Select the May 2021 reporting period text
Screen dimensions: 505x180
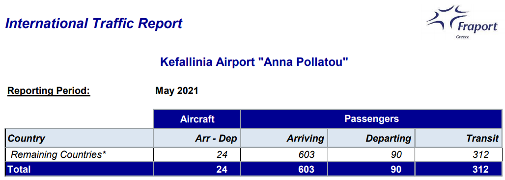(177, 90)
